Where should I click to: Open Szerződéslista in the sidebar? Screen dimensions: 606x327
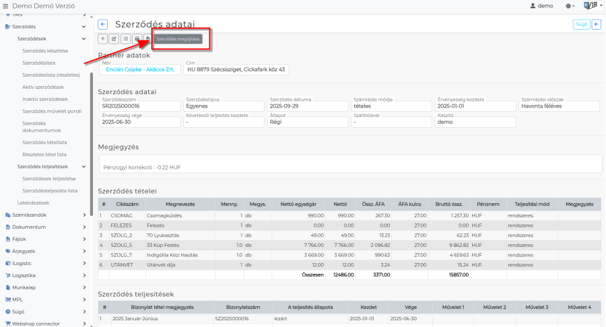pyautogui.click(x=39, y=63)
